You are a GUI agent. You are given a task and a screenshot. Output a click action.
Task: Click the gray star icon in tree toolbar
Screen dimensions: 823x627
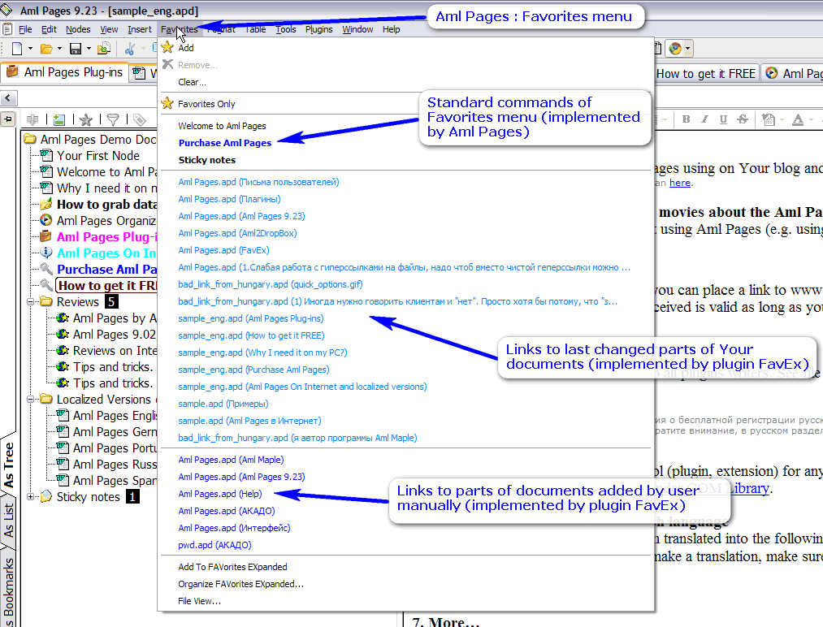coord(86,120)
